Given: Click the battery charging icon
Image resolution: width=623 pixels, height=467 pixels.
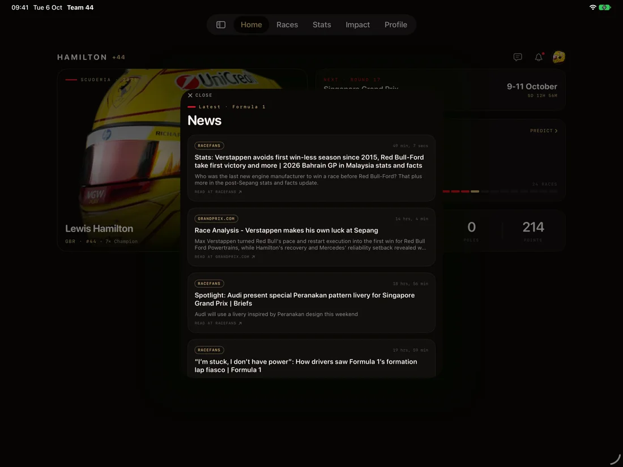Looking at the screenshot, I should click(604, 7).
